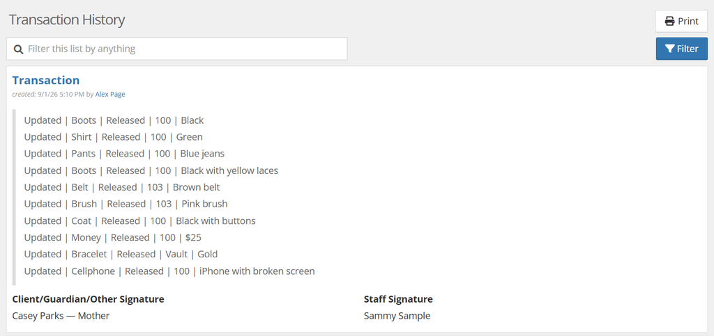Select the Cellphone iPhone broken screen entry
This screenshot has height=336, width=714.
[169, 271]
